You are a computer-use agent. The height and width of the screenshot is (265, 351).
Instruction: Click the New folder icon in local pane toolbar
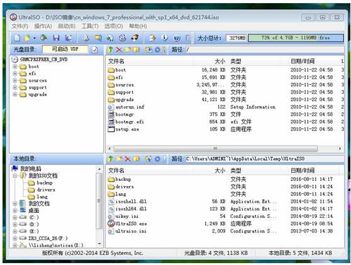pos(119,159)
